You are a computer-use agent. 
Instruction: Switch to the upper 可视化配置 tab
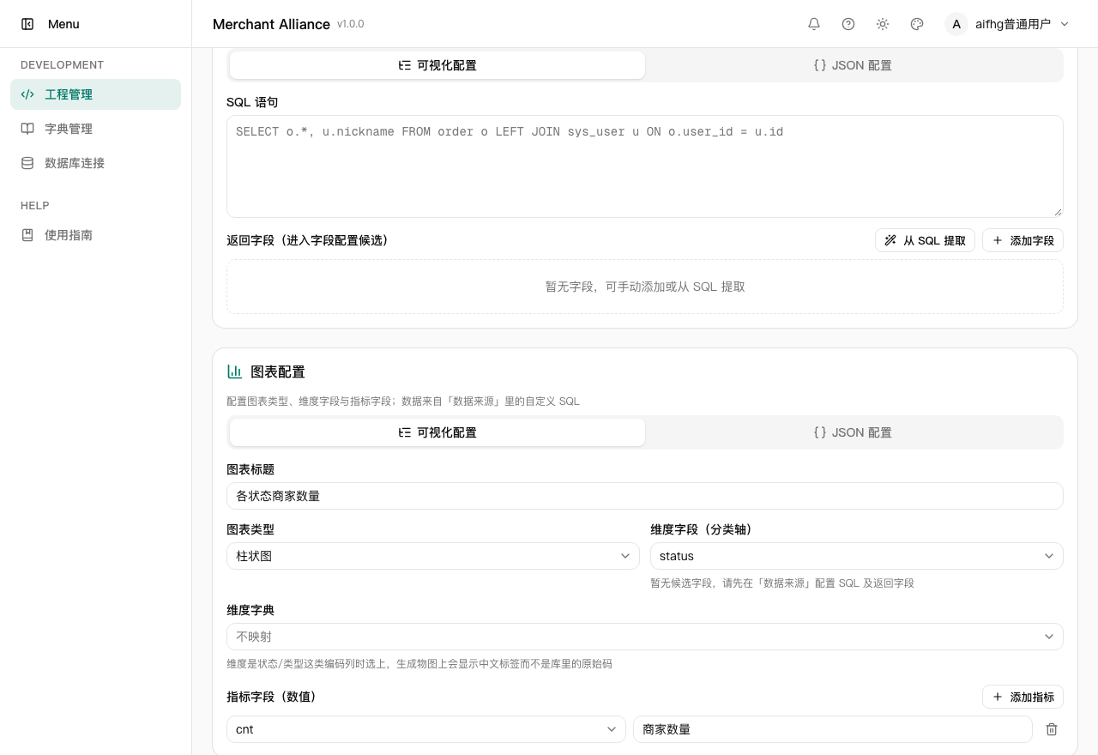pos(437,65)
